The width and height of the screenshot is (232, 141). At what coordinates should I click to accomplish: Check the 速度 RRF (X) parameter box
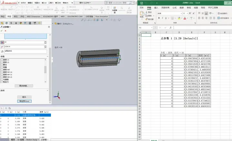[x=2, y=72]
